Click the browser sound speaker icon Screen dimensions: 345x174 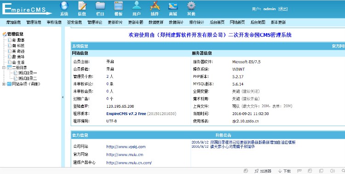pos(332,171)
